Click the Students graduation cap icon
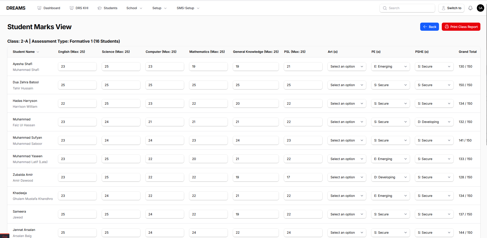This screenshot has width=487, height=238. coord(100,8)
